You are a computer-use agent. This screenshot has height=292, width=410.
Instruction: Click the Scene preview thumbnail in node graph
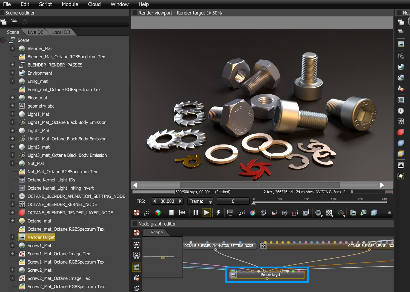click(162, 257)
